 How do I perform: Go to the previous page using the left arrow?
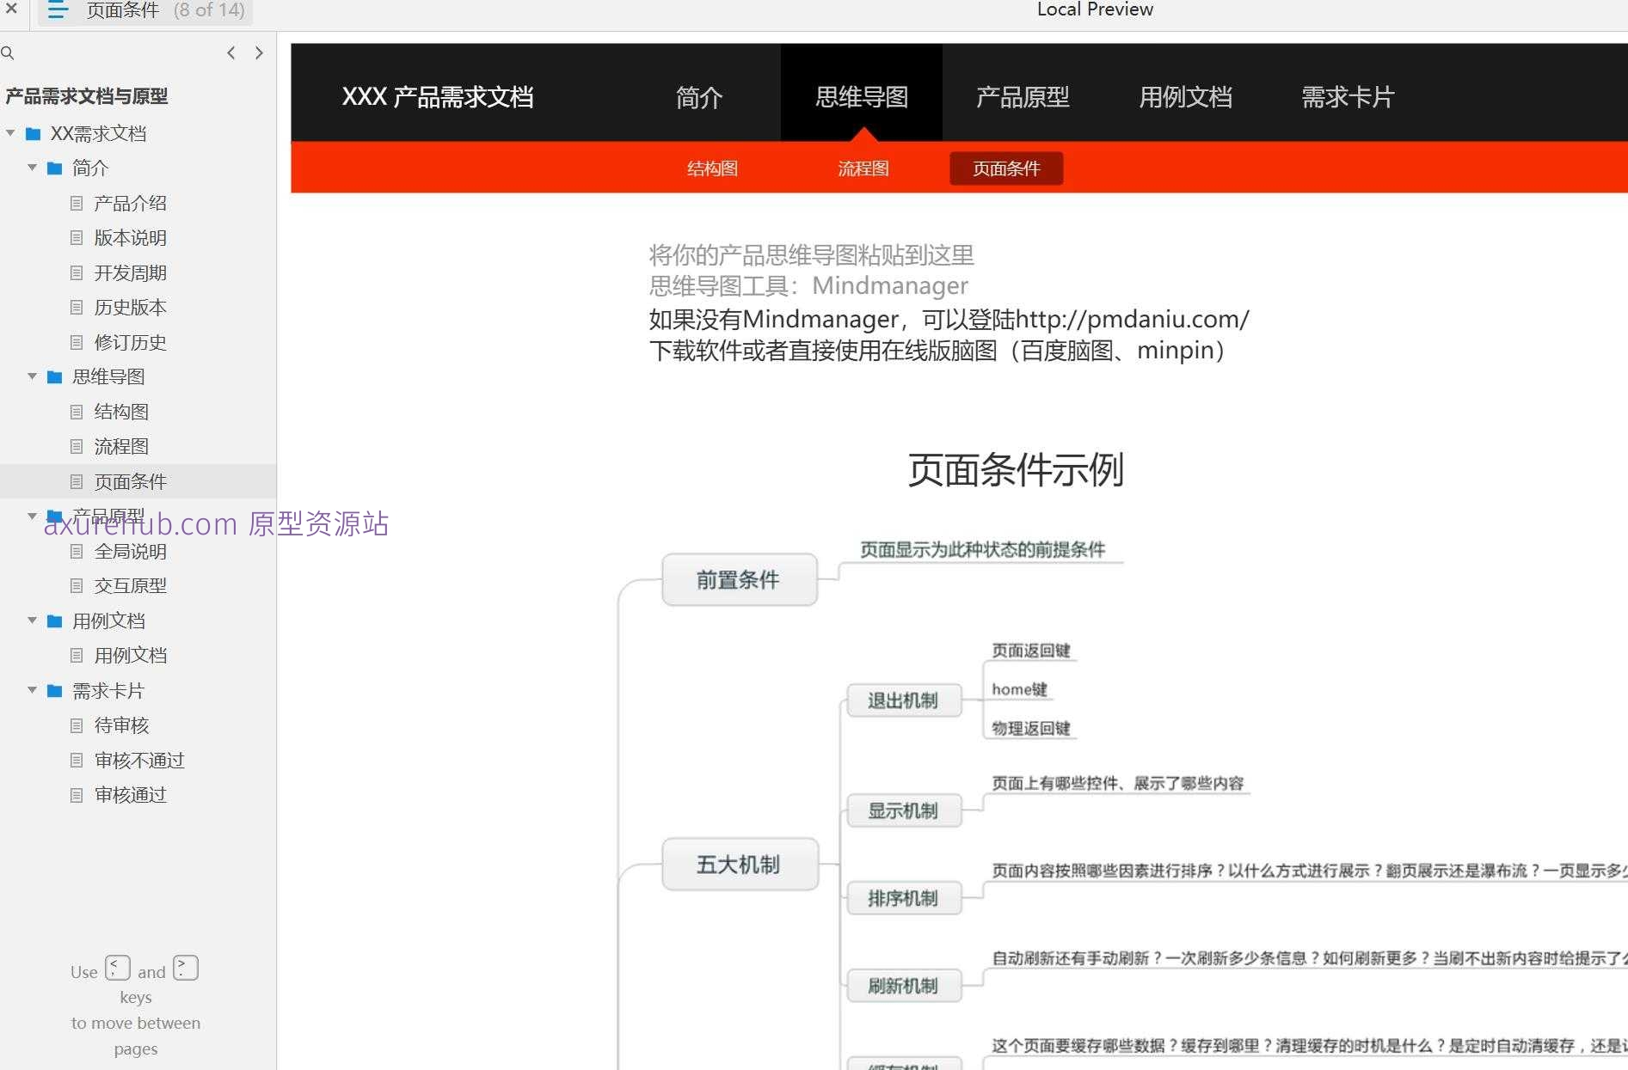[230, 52]
